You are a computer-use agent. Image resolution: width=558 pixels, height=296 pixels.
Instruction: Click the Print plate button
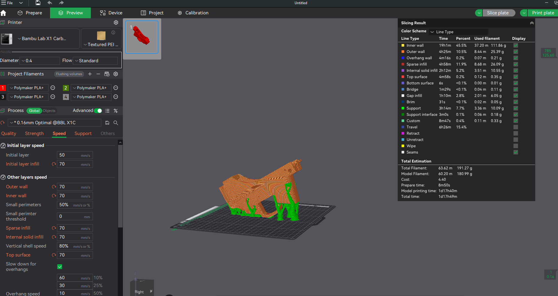543,13
